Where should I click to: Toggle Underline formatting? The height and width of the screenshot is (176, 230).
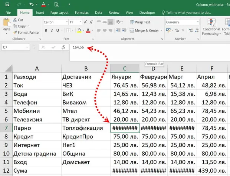pos(57,30)
